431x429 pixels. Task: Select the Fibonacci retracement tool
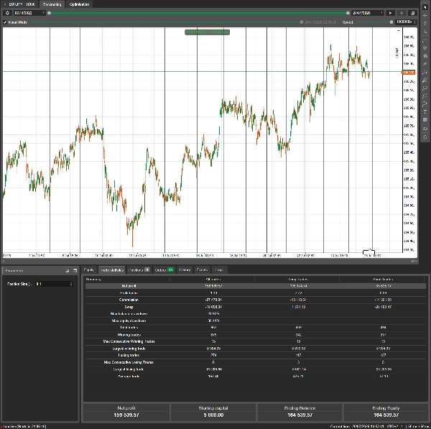(425, 73)
